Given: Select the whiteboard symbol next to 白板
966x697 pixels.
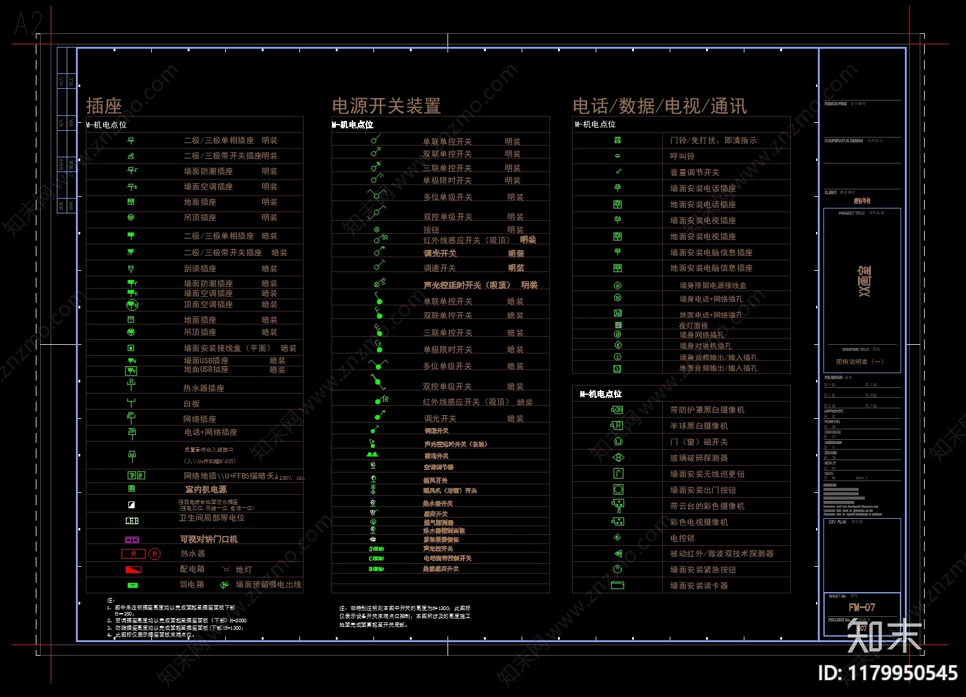Looking at the screenshot, I should [131, 402].
